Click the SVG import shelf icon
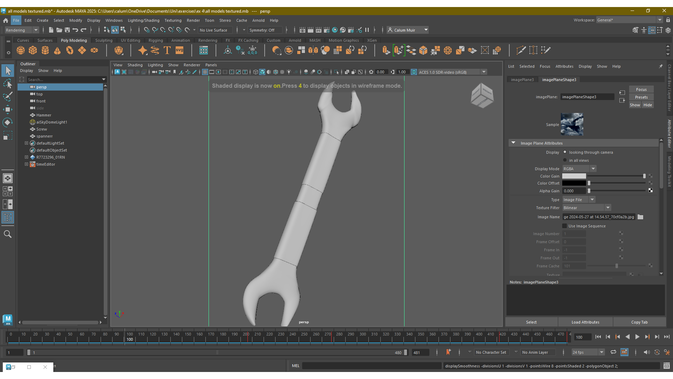Viewport: 673px width, 379px height. 179,50
